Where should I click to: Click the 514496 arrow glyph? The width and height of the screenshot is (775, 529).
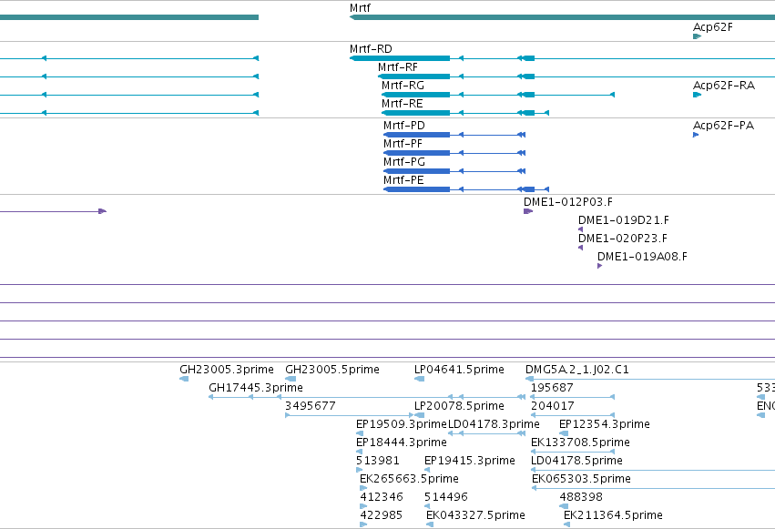pyautogui.click(x=427, y=506)
